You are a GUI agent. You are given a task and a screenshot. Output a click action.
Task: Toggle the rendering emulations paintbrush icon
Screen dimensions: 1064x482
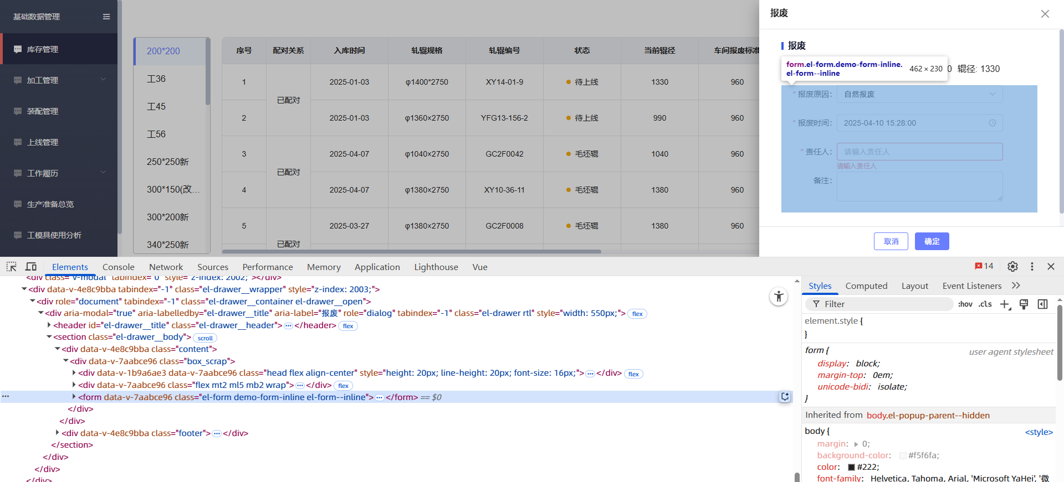click(1024, 304)
